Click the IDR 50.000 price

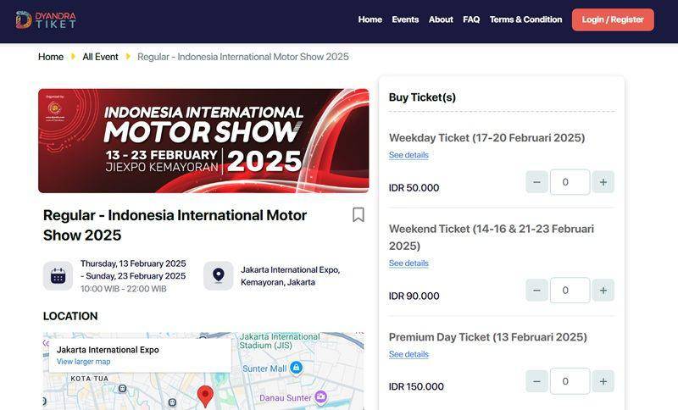(x=414, y=188)
